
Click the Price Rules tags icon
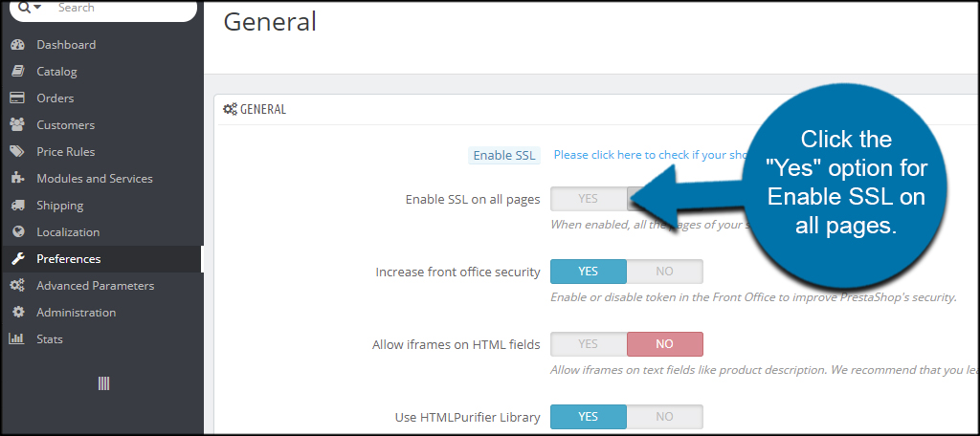tap(17, 152)
